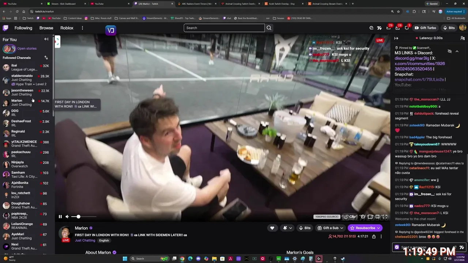Open the Just Chatting category link
The height and width of the screenshot is (263, 468).
85,240
